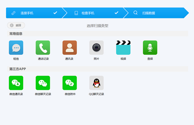Open the 通讯录 contacts icon
Screen dimensions: 194x125
[70, 47]
